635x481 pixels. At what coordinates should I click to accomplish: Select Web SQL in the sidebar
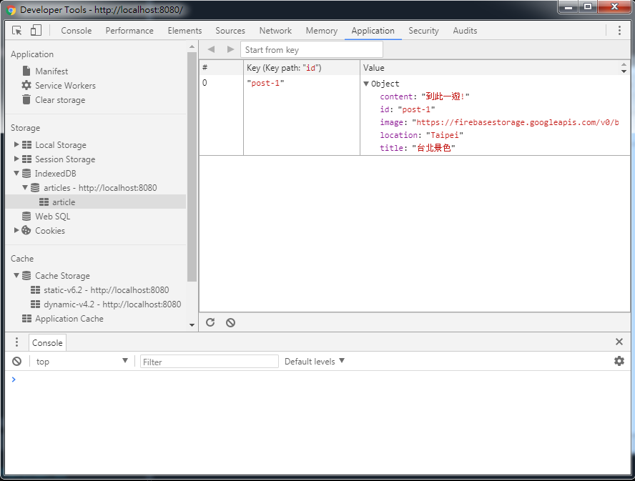[x=52, y=217]
